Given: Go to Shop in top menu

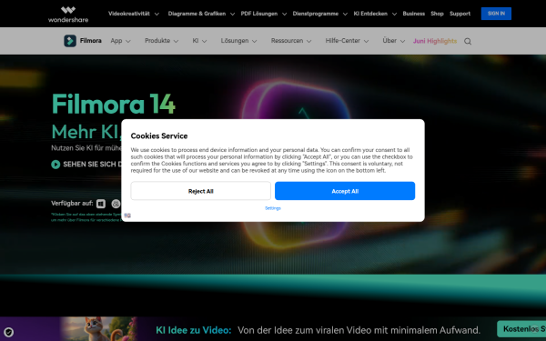Looking at the screenshot, I should click(x=437, y=14).
